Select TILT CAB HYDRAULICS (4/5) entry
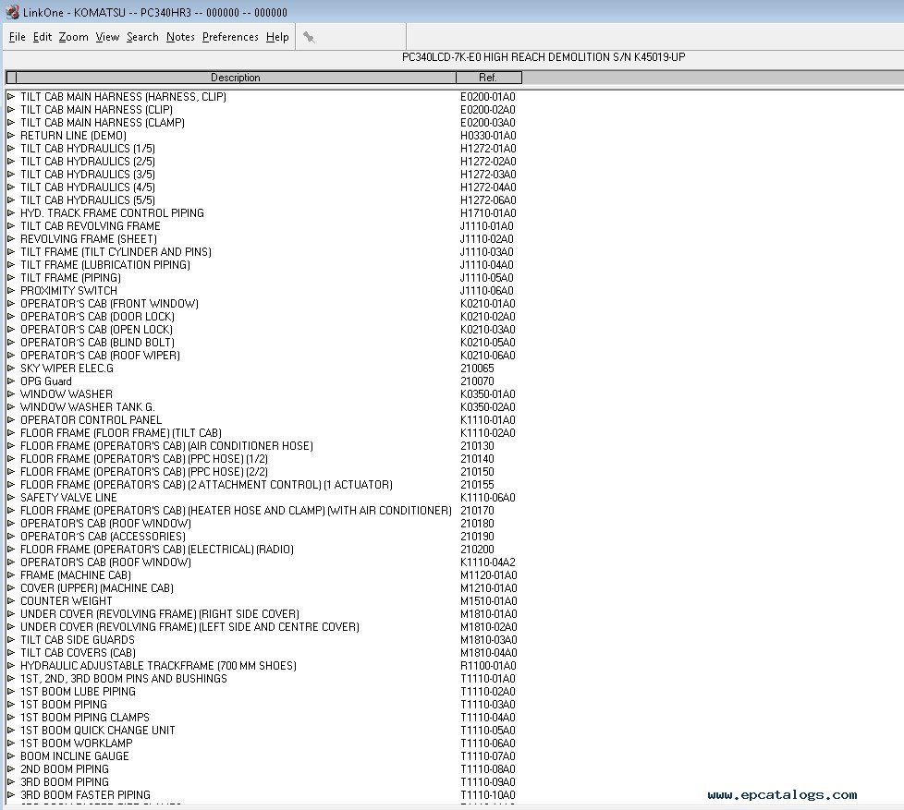This screenshot has height=810, width=904. pos(88,187)
